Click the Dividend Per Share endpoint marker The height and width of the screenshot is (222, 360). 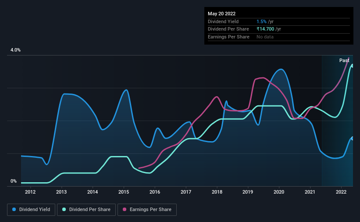(353, 66)
